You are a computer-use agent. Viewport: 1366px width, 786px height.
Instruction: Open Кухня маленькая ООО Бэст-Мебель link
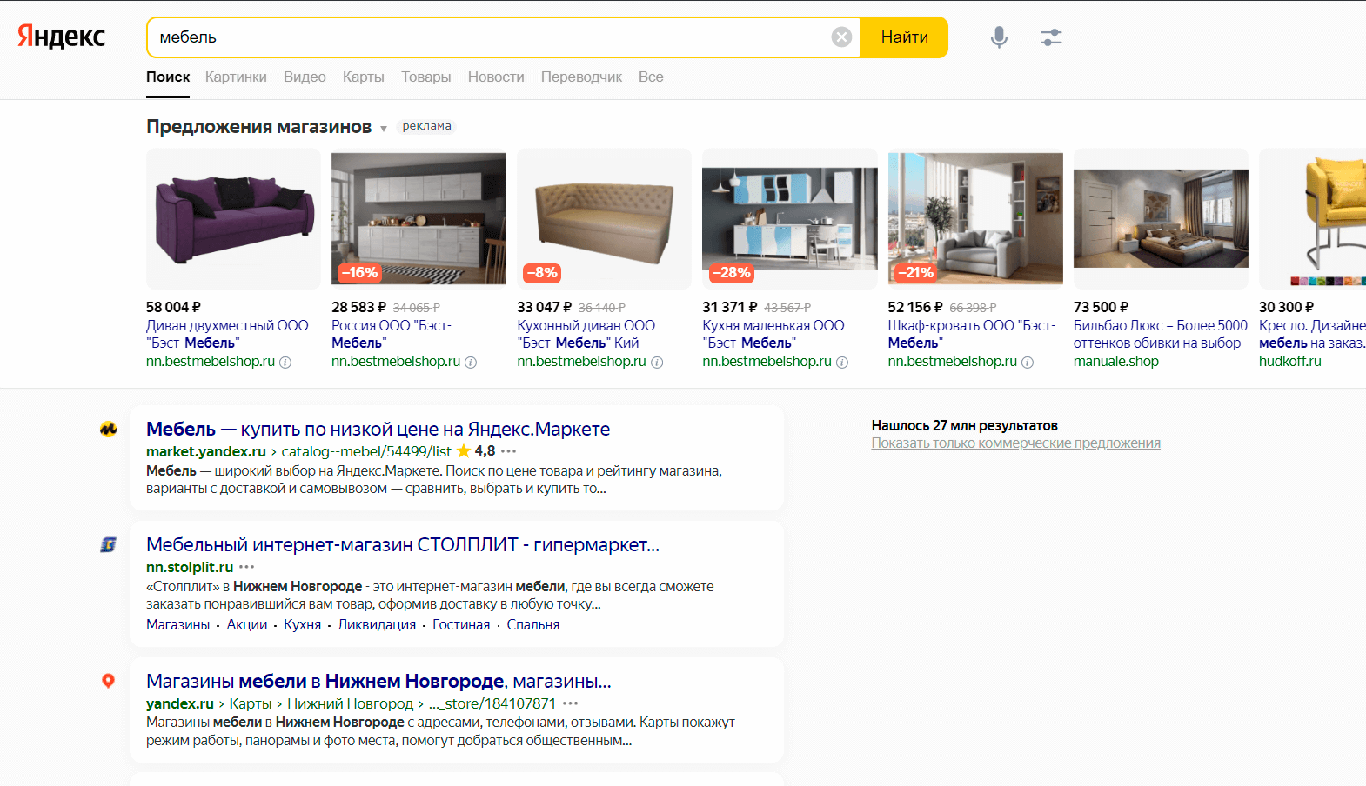pos(773,334)
